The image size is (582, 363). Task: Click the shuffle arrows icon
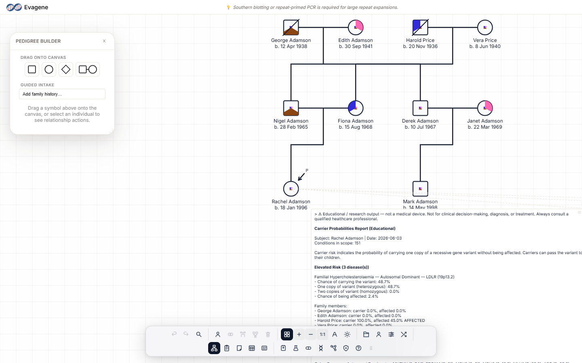pos(404,334)
